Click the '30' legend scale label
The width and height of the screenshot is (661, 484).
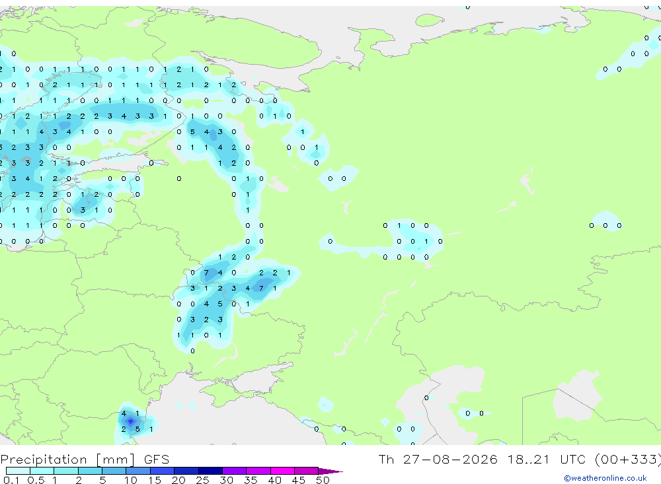[x=227, y=480]
